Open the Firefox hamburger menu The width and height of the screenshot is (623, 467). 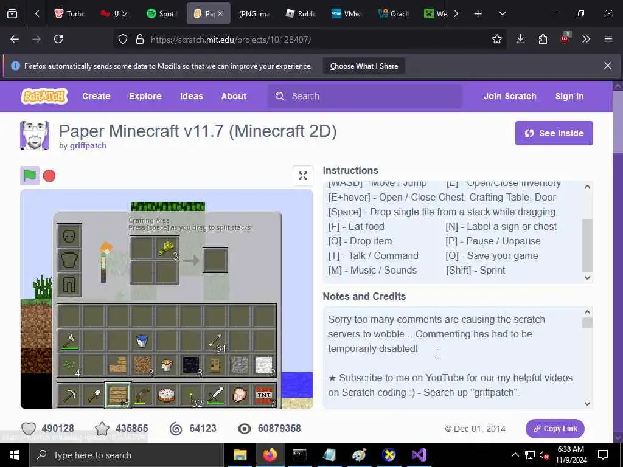608,39
